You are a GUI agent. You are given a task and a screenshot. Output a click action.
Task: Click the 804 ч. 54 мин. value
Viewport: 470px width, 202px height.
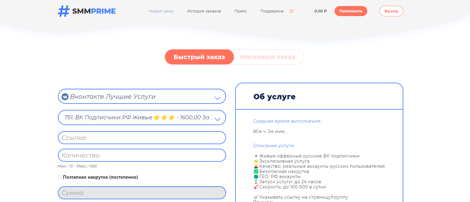coord(269,131)
